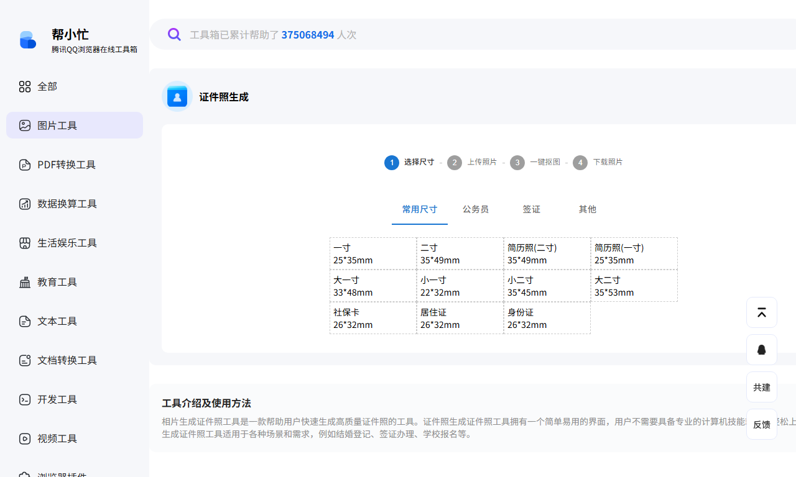The width and height of the screenshot is (796, 477).
Task: Choose 简历照(一寸) size option
Action: click(x=634, y=253)
